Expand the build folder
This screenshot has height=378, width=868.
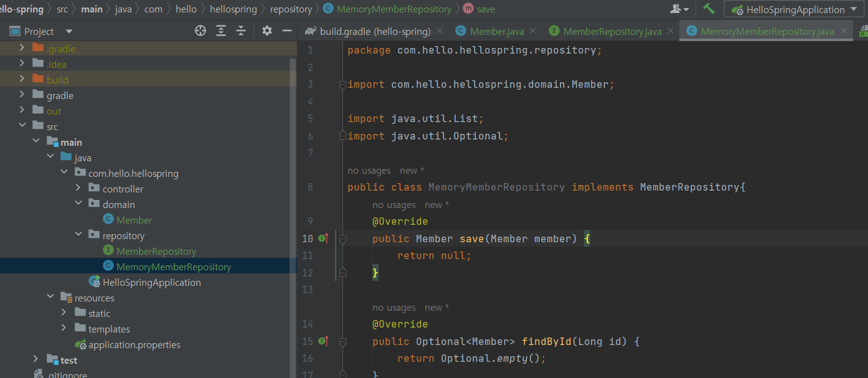[x=22, y=79]
